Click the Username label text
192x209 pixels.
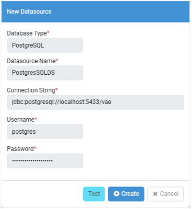click(20, 120)
